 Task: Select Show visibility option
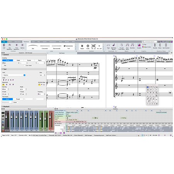[8, 60]
